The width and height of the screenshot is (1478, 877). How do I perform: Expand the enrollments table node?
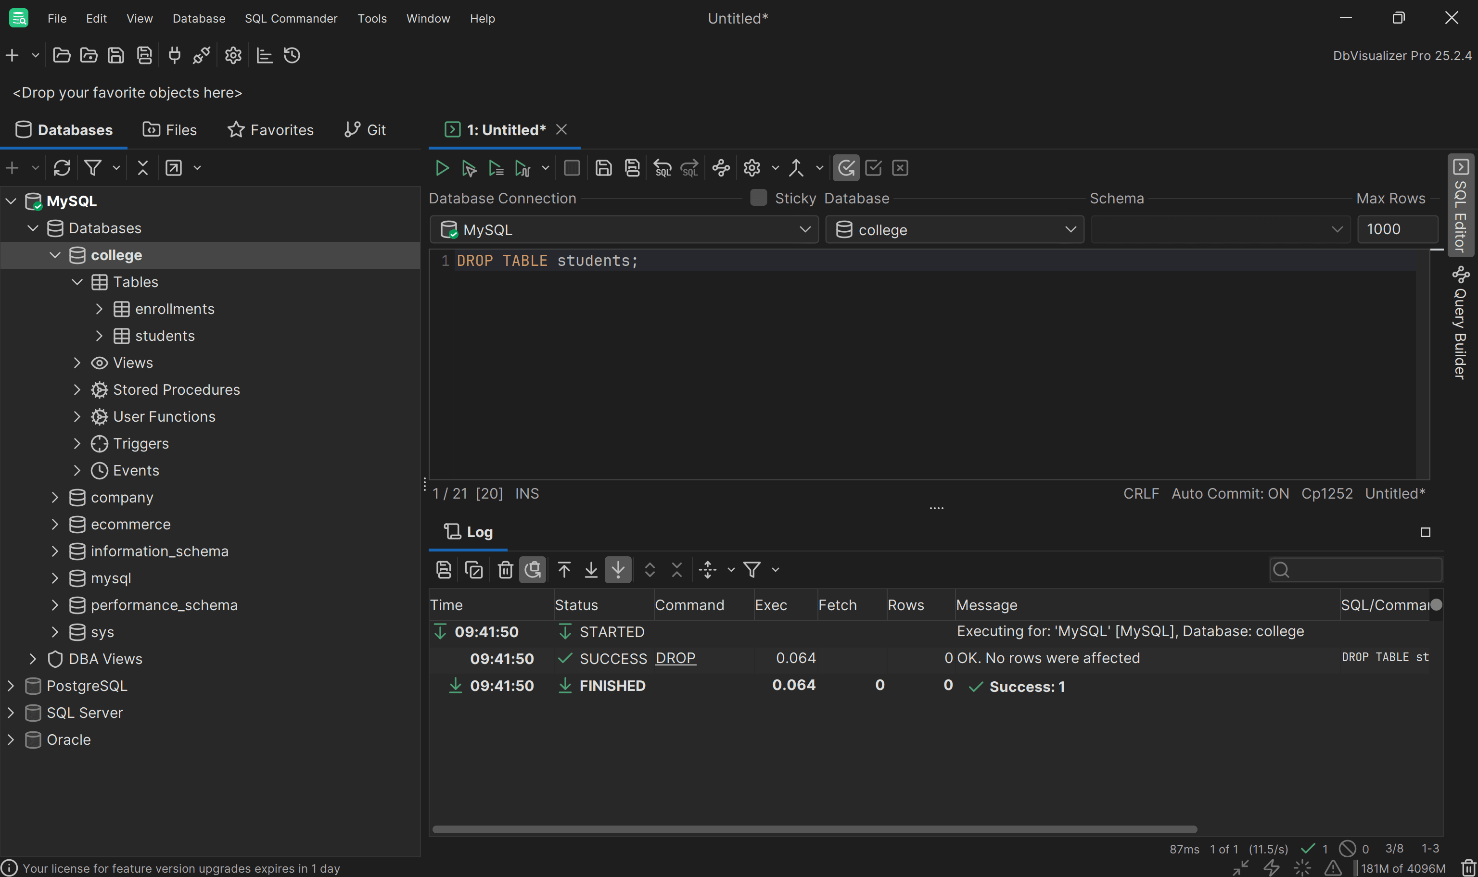coord(99,309)
